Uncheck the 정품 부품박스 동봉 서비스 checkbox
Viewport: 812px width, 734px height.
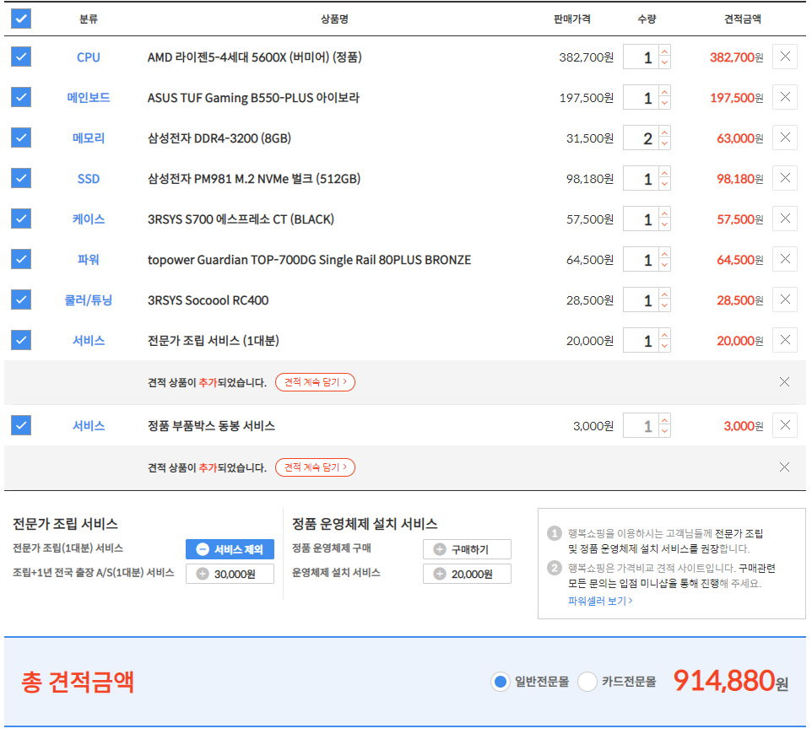point(21,425)
